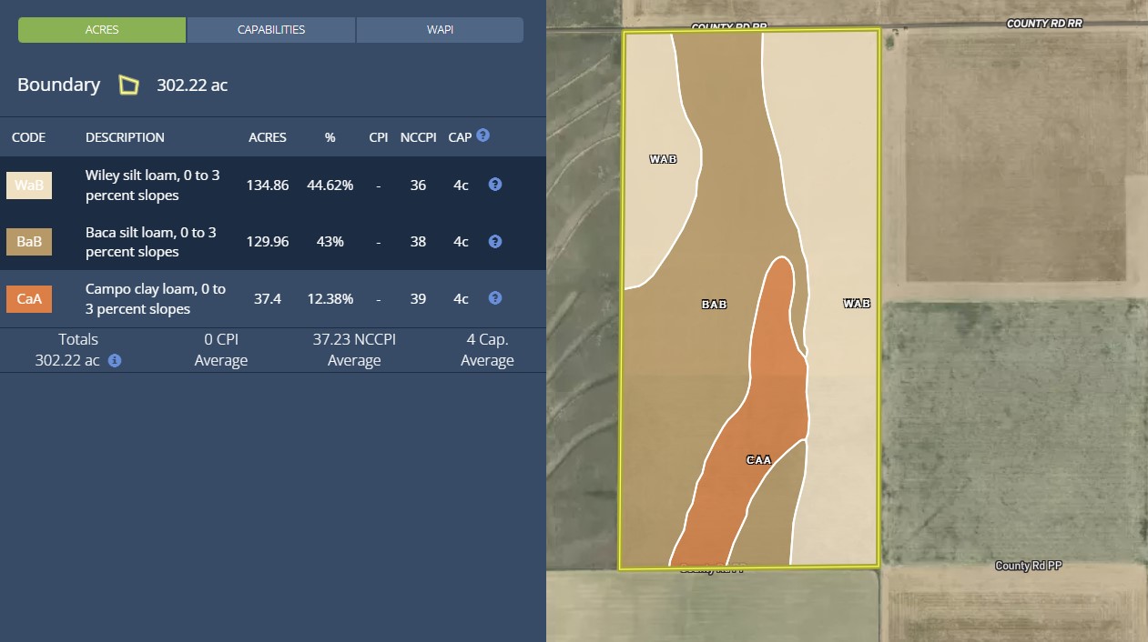Click the BaB color swatch
1148x642 pixels.
click(x=29, y=242)
